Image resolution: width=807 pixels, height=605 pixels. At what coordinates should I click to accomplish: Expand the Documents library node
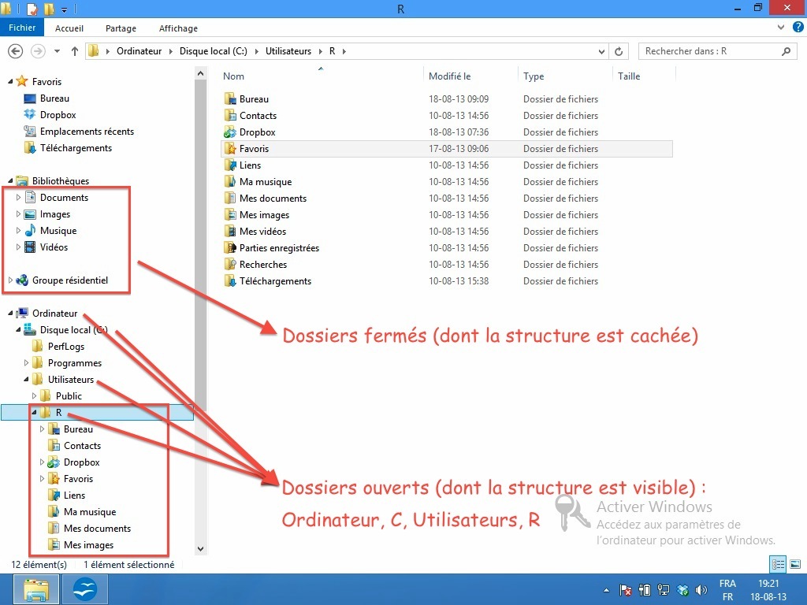[19, 198]
